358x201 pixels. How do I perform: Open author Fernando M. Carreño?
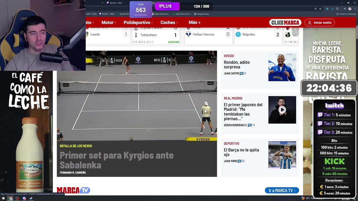click(x=73, y=173)
